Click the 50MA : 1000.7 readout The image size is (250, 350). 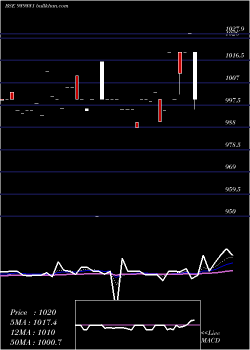pyautogui.click(x=36, y=342)
